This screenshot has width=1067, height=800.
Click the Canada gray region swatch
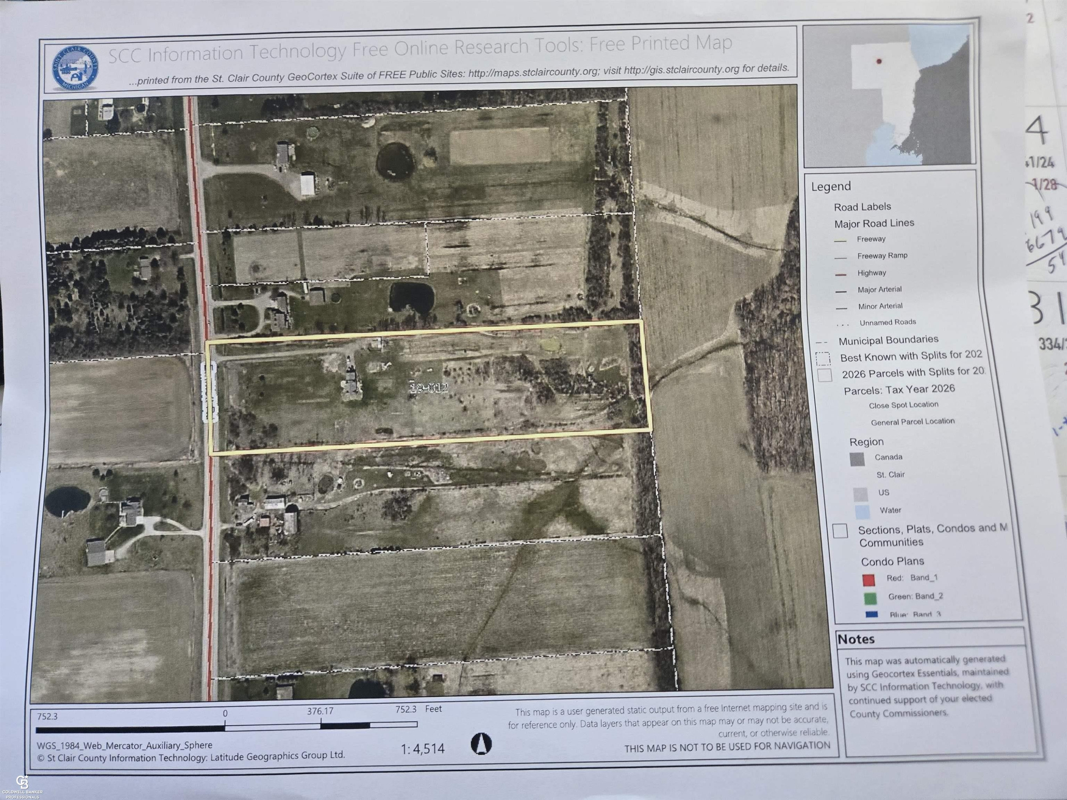tap(857, 459)
